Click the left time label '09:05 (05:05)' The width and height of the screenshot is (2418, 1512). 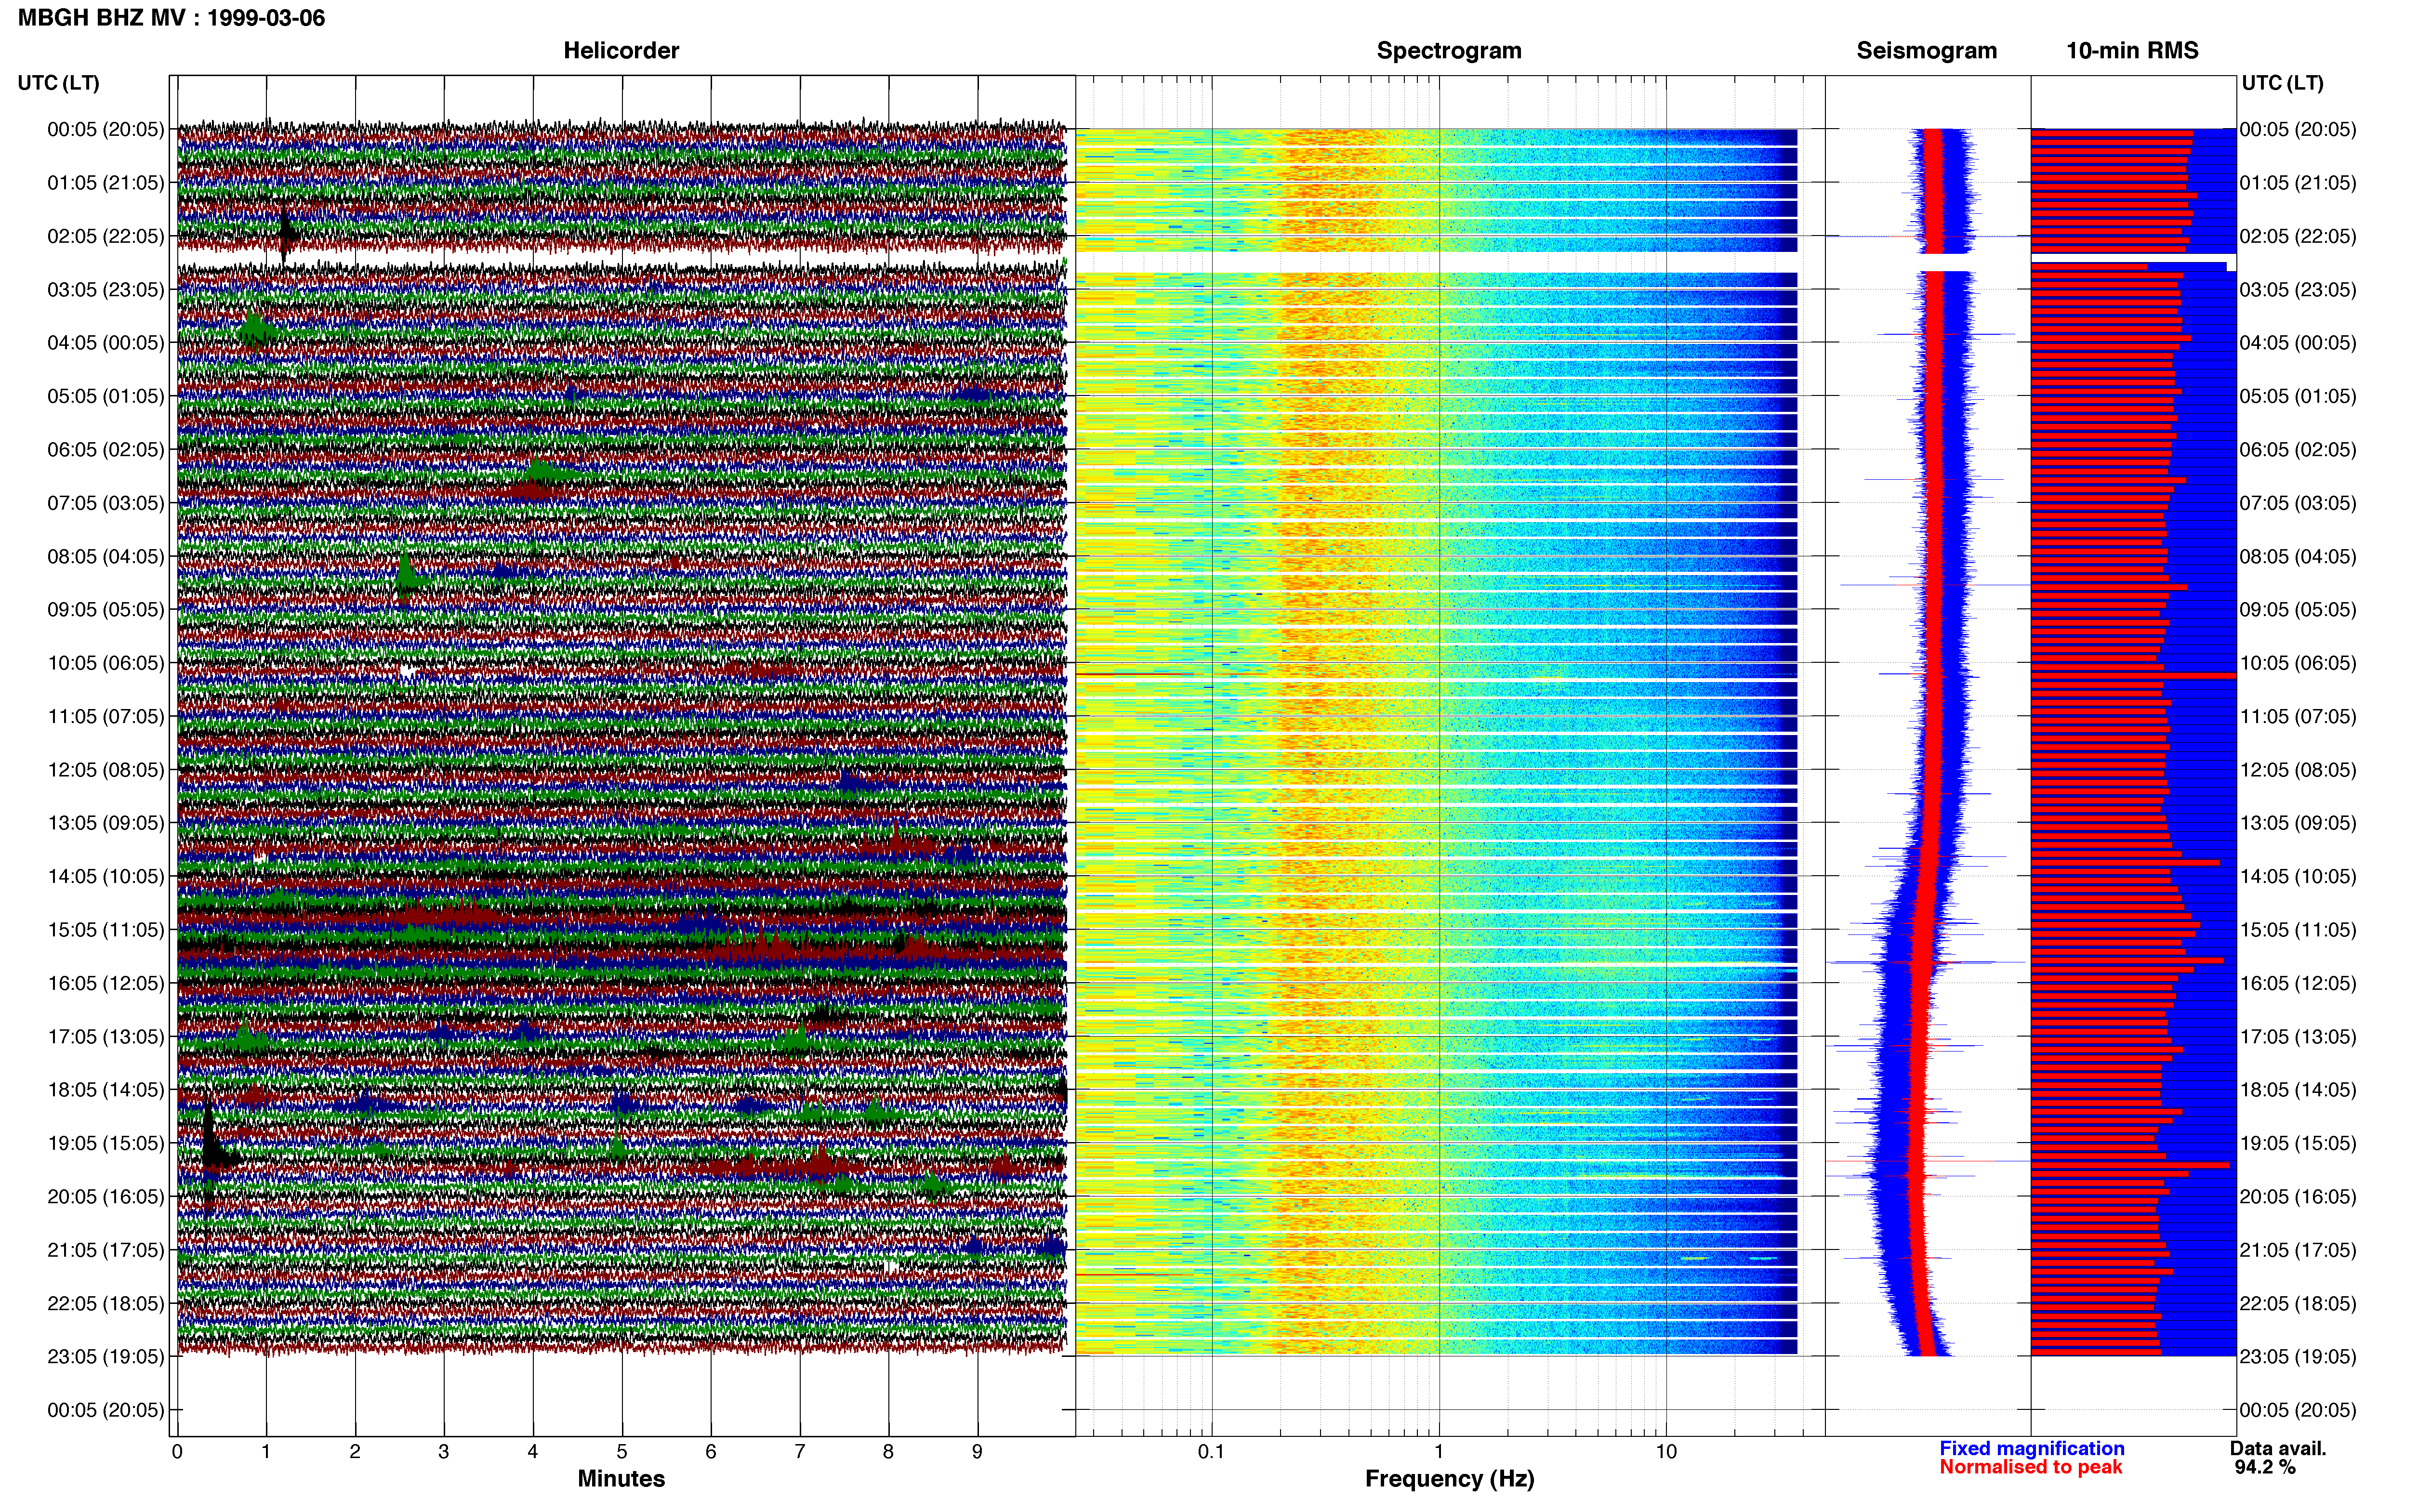click(105, 609)
